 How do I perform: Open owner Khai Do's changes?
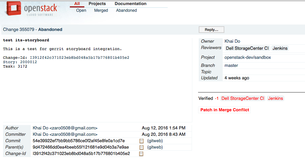click(232, 41)
